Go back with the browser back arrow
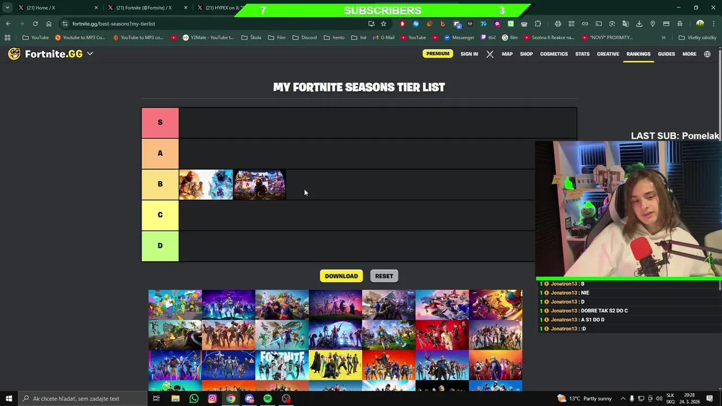Image resolution: width=722 pixels, height=406 pixels. pos(8,24)
